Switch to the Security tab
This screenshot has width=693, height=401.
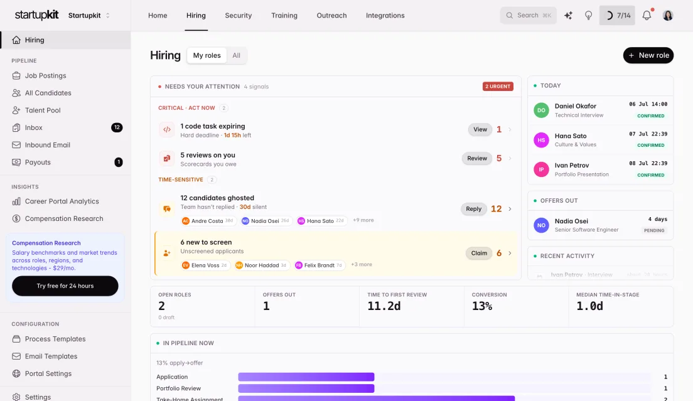(x=239, y=16)
